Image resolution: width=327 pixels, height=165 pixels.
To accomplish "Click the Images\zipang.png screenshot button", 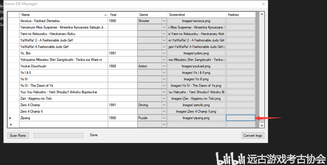I will 196,118.
